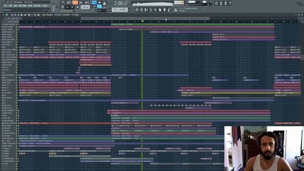Open the VIEW menu

coord(30,6)
